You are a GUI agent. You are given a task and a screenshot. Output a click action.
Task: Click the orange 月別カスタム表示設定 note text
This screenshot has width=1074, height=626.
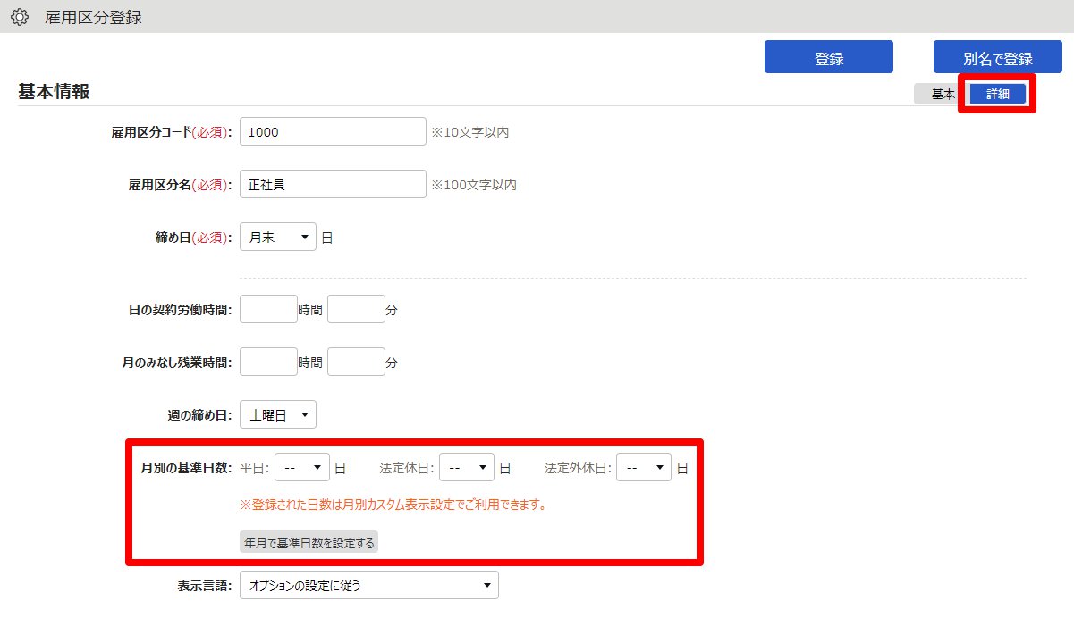(393, 505)
